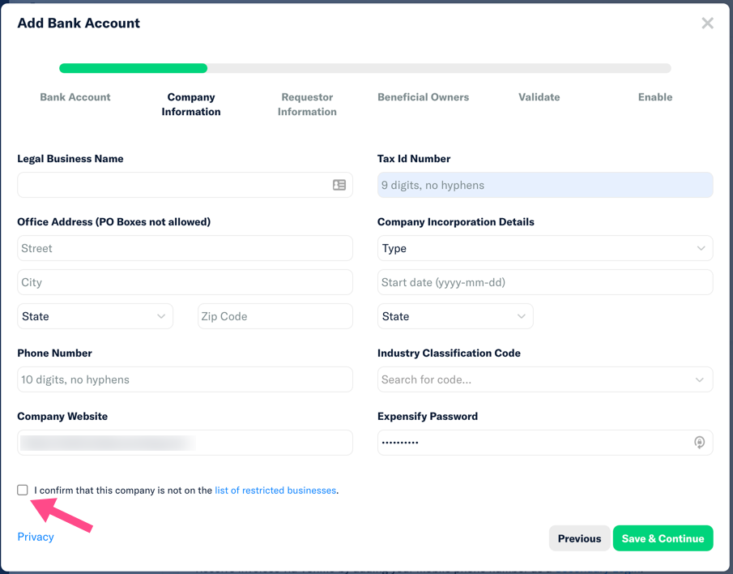Click the contact card icon in Legal Business Name

tap(339, 185)
